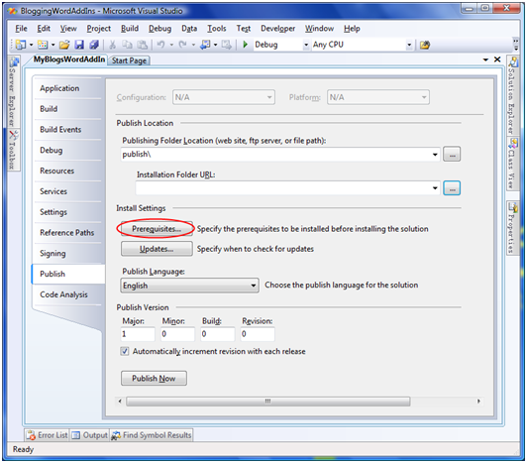Expand the Undo history dropdown arrow
Image resolution: width=527 pixels, height=463 pixels.
click(x=171, y=45)
